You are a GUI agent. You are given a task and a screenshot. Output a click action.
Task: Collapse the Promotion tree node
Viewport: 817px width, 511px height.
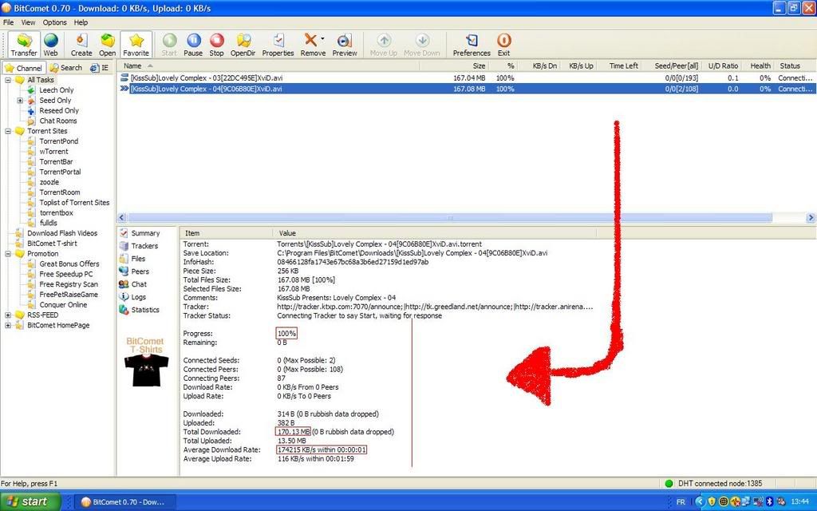click(x=8, y=254)
